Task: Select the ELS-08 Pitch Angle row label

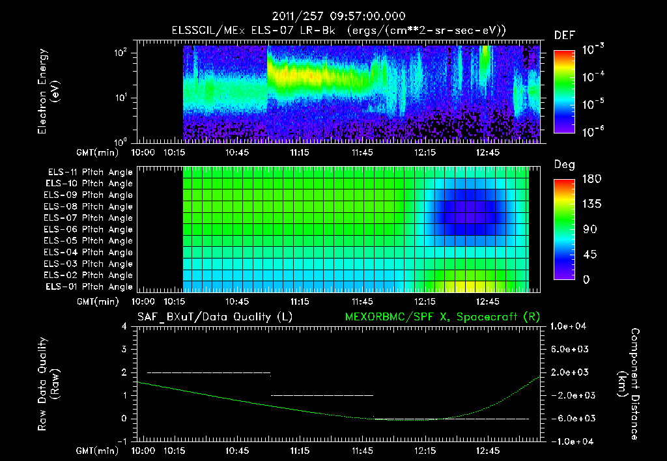Action: [x=88, y=206]
